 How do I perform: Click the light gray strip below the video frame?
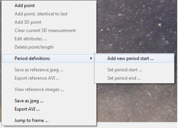(137, 125)
